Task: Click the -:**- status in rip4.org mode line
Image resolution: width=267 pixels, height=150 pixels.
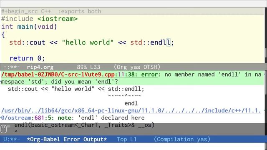Action: click(12, 67)
